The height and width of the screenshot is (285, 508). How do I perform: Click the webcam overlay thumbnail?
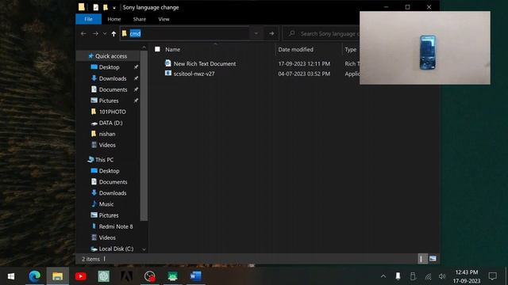(425, 47)
